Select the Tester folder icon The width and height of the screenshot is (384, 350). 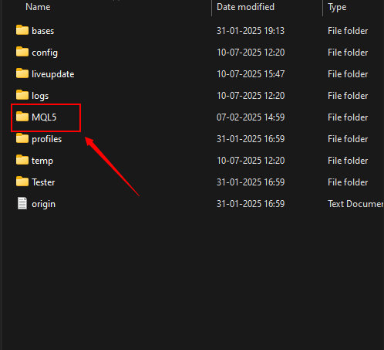pyautogui.click(x=22, y=182)
